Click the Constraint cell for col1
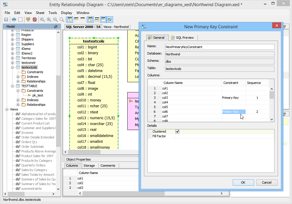Image resolution: width=292 pixels, height=204 pixels. pyautogui.click(x=234, y=88)
